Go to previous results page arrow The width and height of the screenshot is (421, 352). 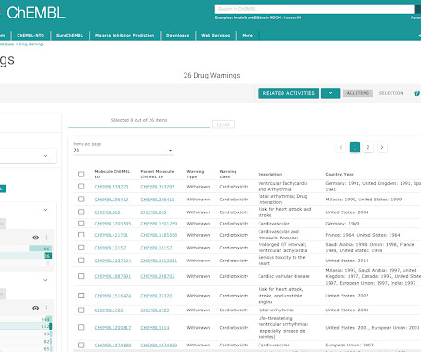[x=341, y=147]
